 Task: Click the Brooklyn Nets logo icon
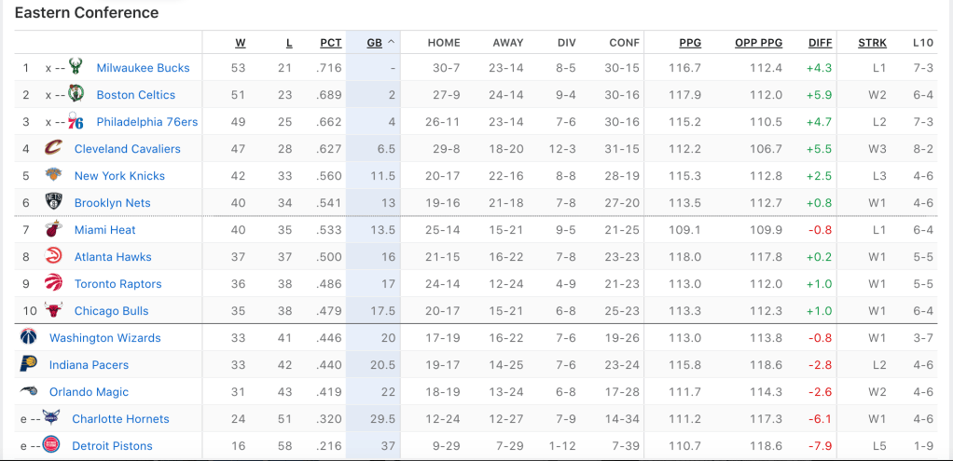pyautogui.click(x=53, y=202)
